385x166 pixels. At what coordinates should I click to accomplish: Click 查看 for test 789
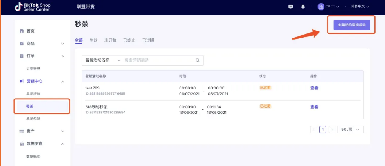pyautogui.click(x=314, y=88)
